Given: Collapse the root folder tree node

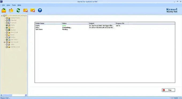Looking at the screenshot, I should tap(2, 16).
